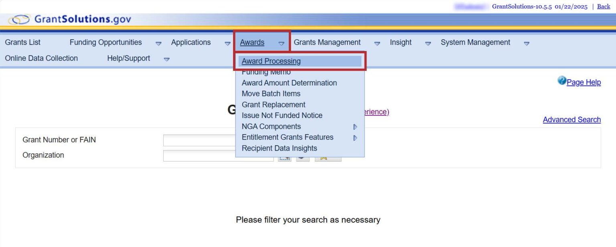Open the Applications menu arrow
The image size is (616, 247).
pyautogui.click(x=227, y=43)
